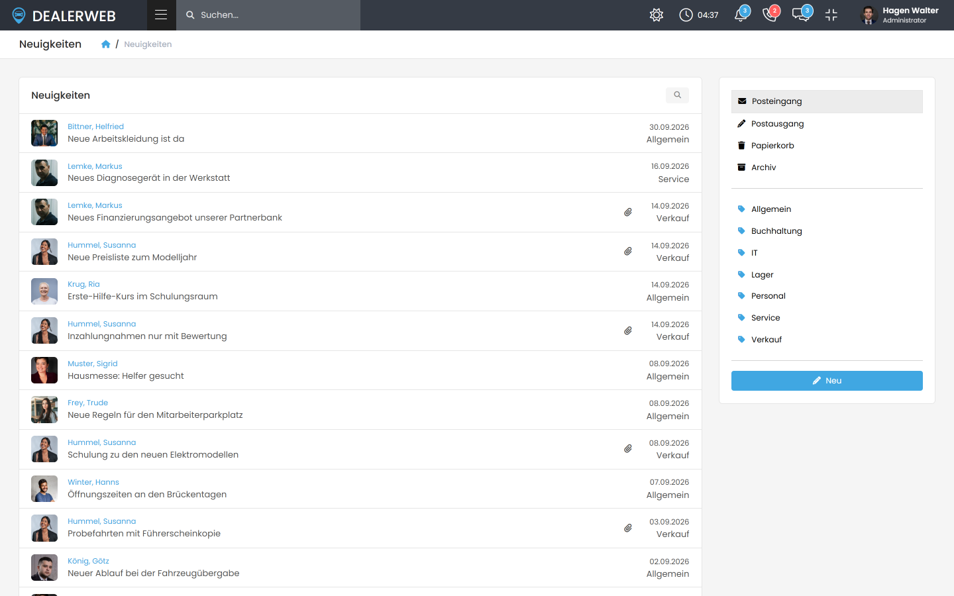Open message Neue Arbeitskleidung ist da
Screen dimensions: 954x596
click(x=126, y=139)
